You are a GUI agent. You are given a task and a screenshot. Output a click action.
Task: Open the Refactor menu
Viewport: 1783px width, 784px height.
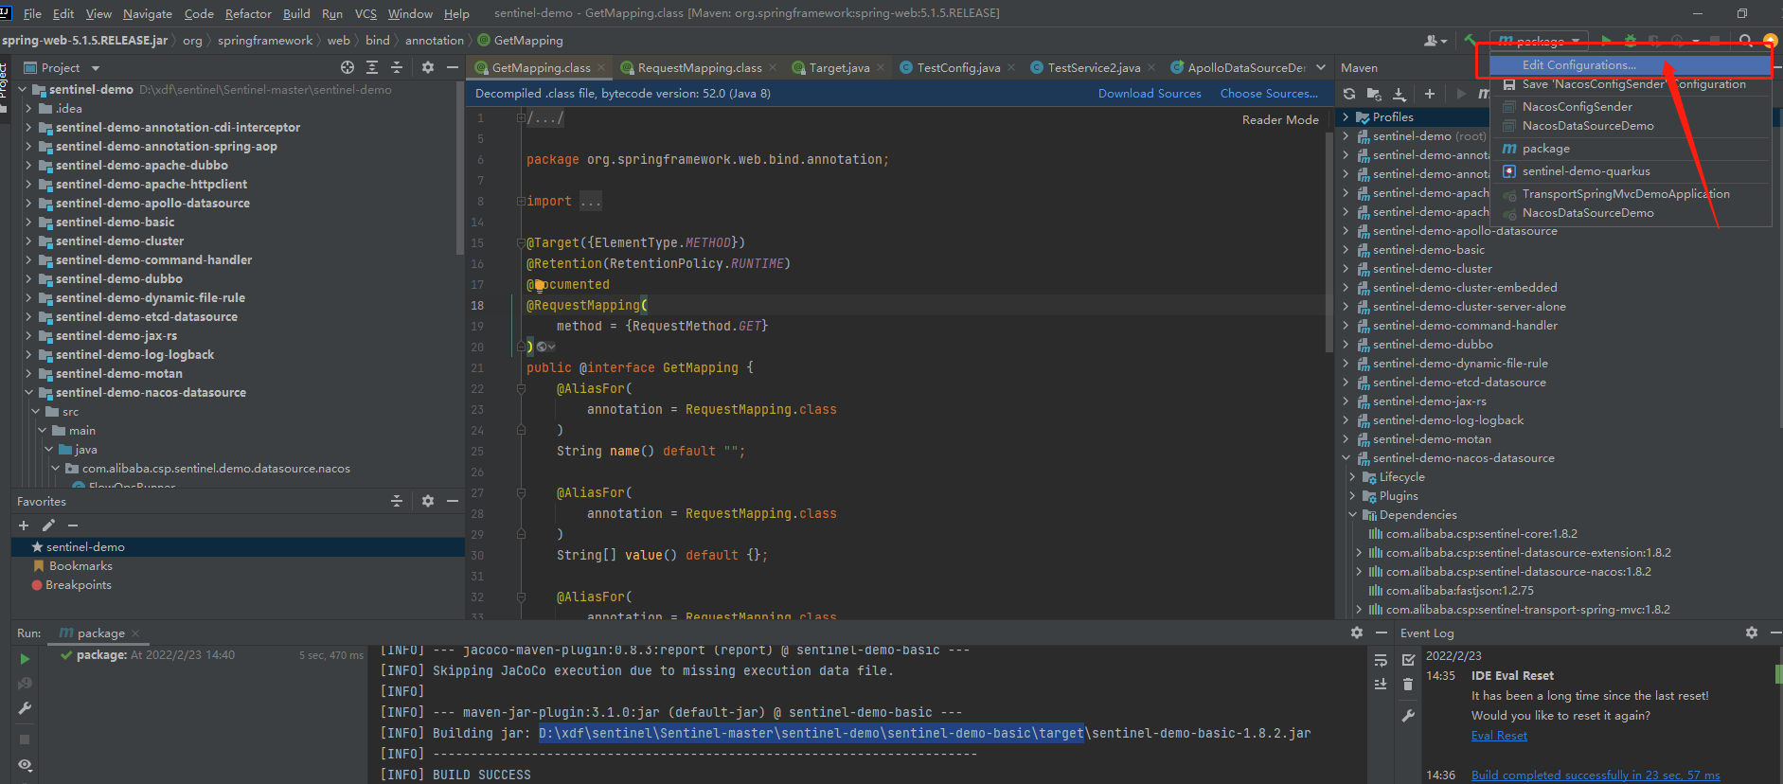(248, 13)
